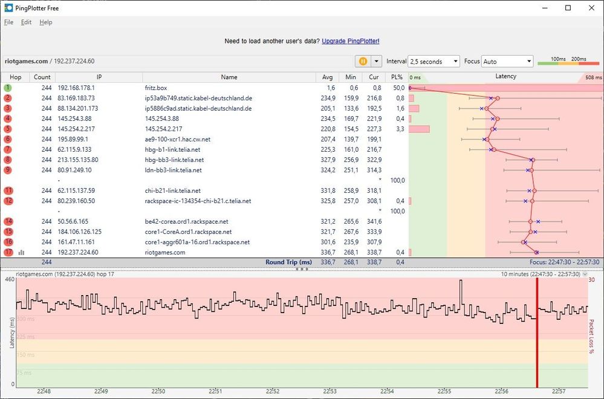Select hop 4 red circle icon

pyautogui.click(x=8, y=118)
